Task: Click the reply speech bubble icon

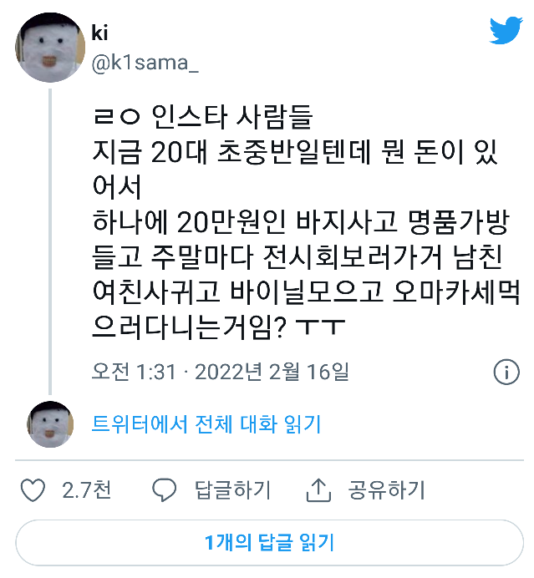Action: pos(164,490)
